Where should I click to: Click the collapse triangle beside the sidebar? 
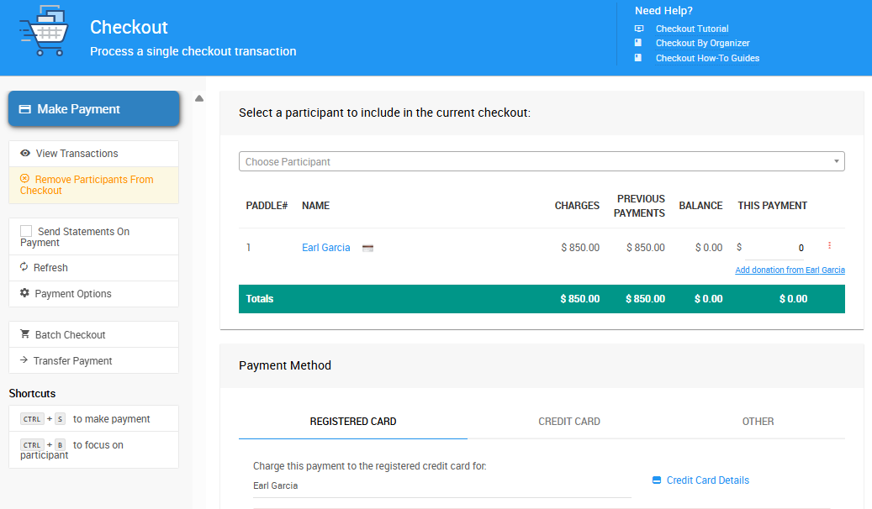click(x=198, y=97)
